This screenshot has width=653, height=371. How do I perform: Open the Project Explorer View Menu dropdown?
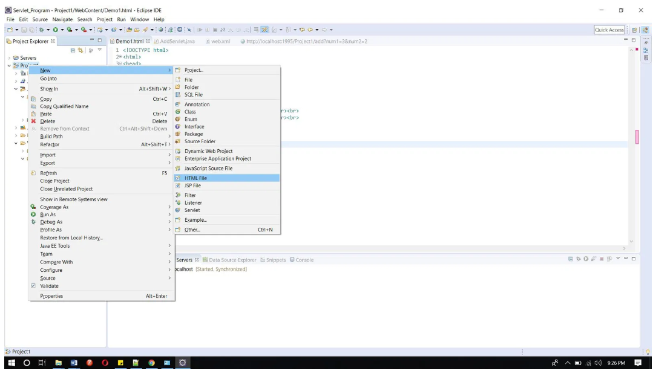(100, 51)
